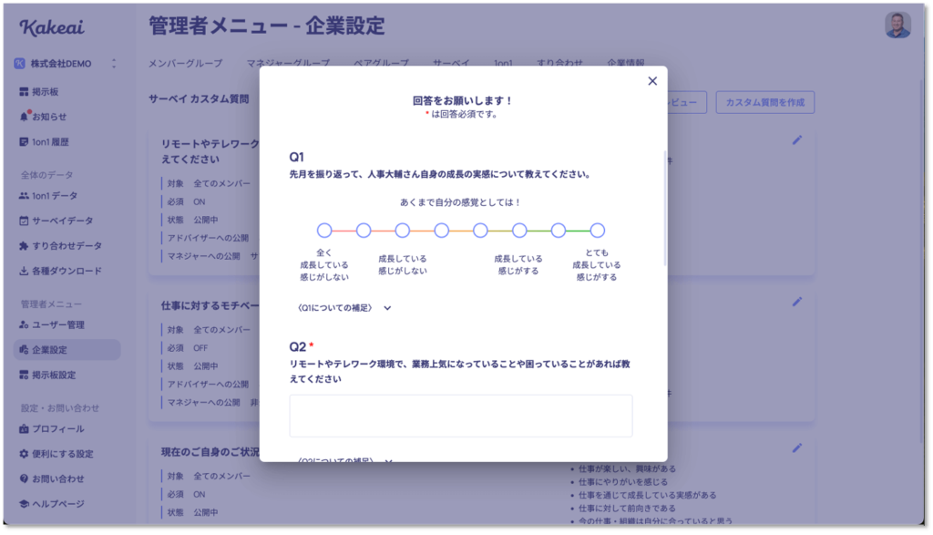Switch to the 1on1 tab

503,63
